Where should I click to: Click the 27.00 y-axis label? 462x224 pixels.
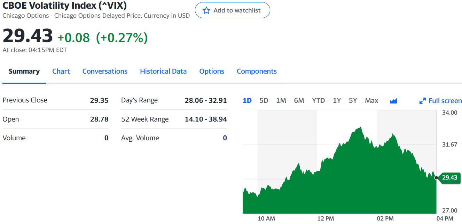pyautogui.click(x=450, y=210)
